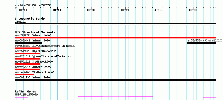Click the ruler's right arrowhead
223x100 pixels.
(215, 8)
